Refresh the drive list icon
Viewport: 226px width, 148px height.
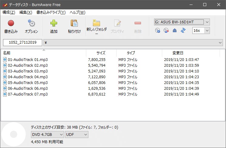tap(183, 30)
